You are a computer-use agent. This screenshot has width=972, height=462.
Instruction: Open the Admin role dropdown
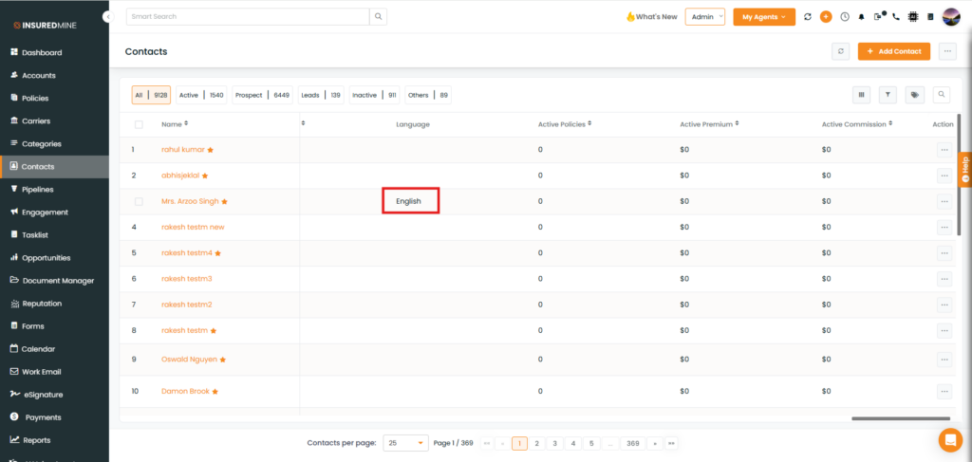[x=704, y=17]
